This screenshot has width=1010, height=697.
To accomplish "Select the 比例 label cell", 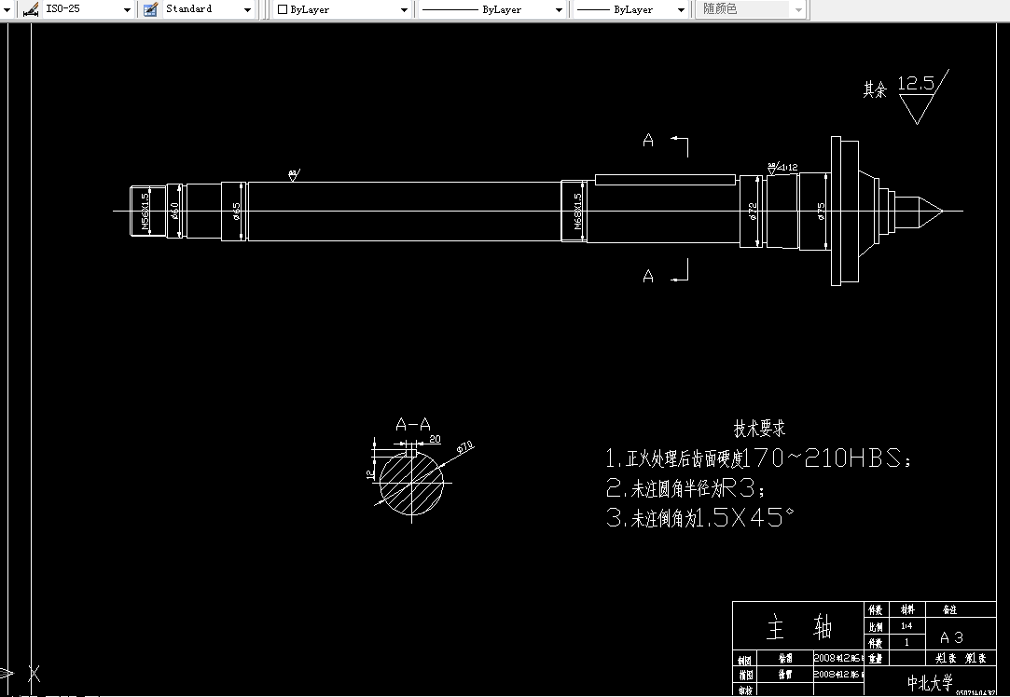I will [x=876, y=626].
